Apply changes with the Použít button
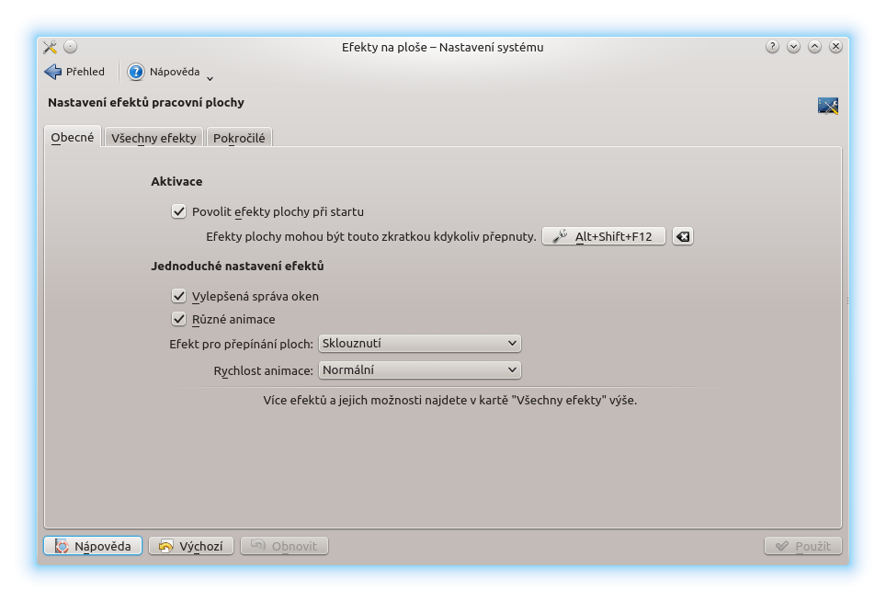 (x=803, y=546)
